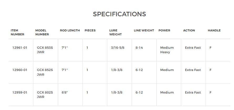The height and width of the screenshot is (110, 234).
Task: Select item number 12959-01
Action: pos(20,92)
